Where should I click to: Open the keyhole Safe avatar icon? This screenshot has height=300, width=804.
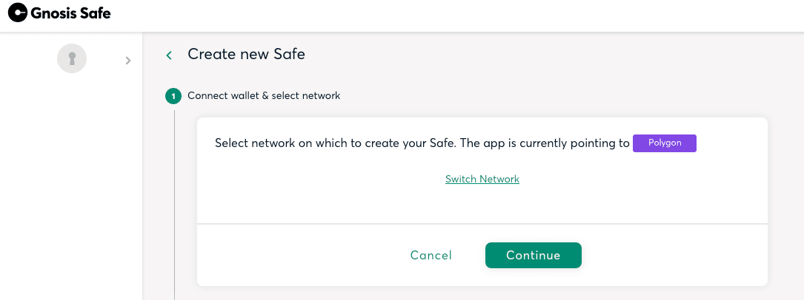(72, 58)
